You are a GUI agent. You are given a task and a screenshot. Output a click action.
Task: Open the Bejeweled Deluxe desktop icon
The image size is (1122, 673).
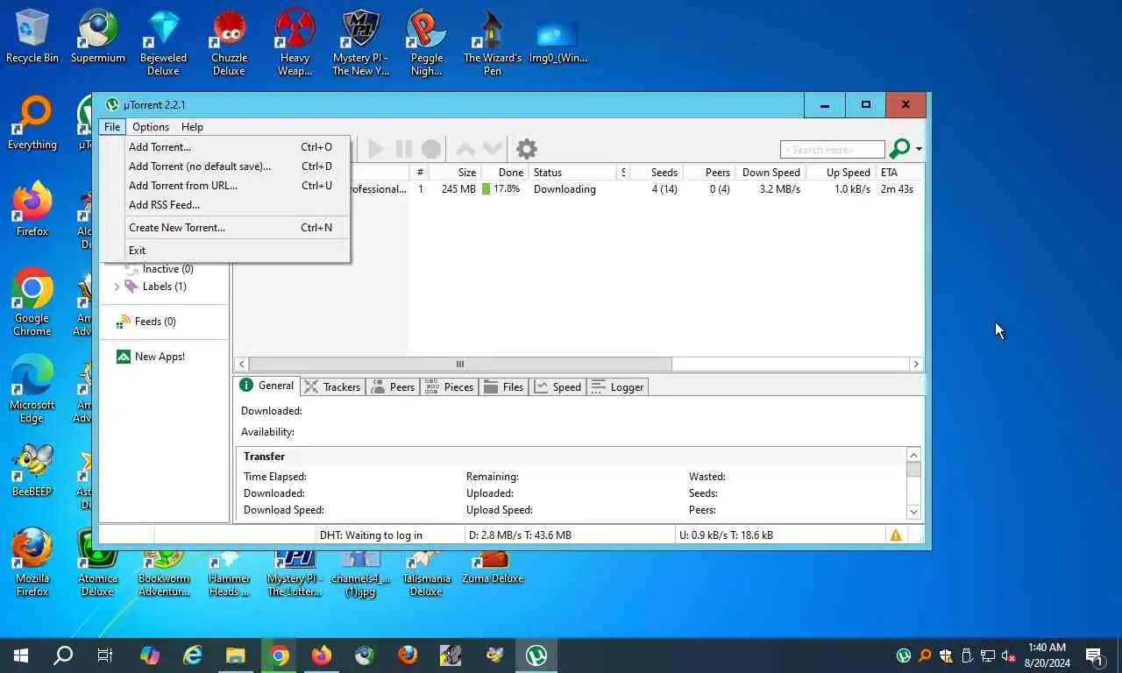click(x=163, y=42)
